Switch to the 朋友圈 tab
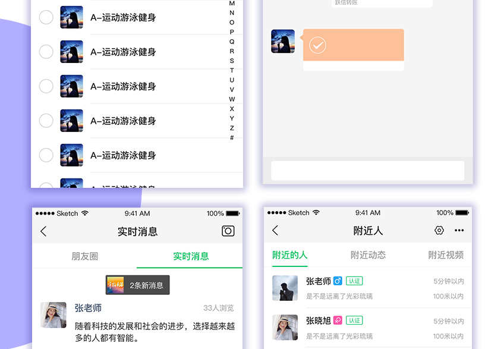The image size is (504, 349). click(x=84, y=256)
